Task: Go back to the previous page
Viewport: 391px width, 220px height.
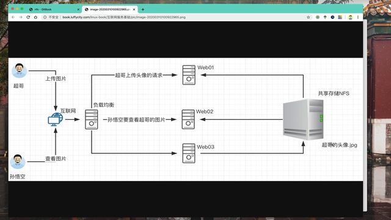Action: [13, 17]
